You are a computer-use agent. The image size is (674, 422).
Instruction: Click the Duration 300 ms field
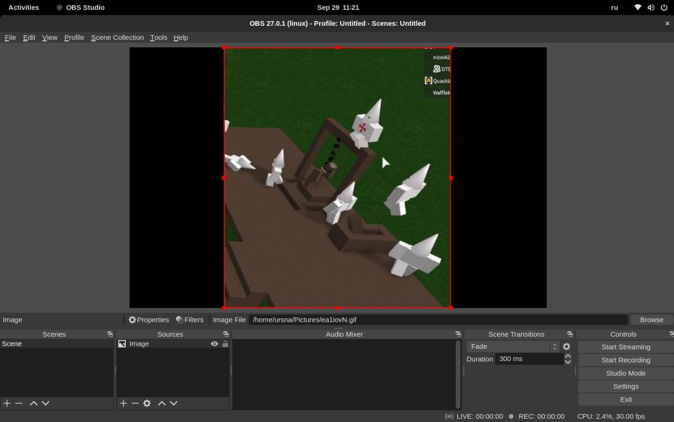(x=529, y=359)
